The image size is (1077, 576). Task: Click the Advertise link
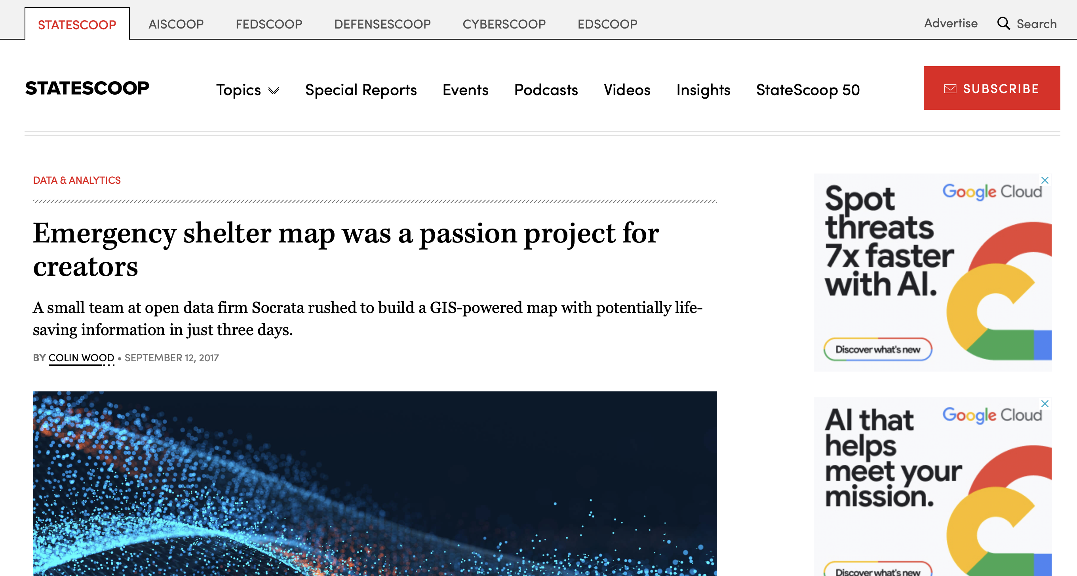[950, 23]
